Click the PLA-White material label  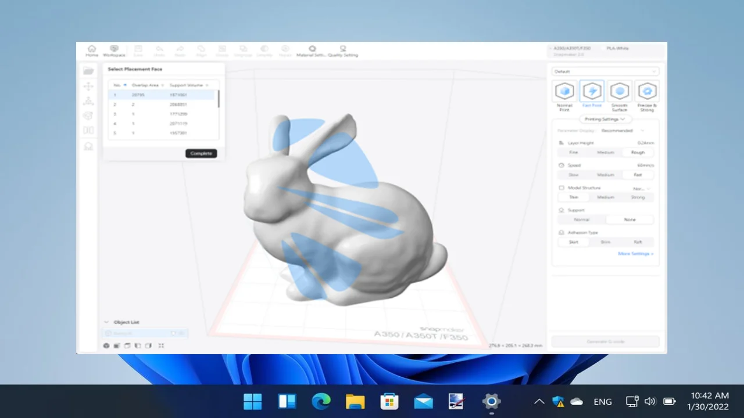(617, 48)
